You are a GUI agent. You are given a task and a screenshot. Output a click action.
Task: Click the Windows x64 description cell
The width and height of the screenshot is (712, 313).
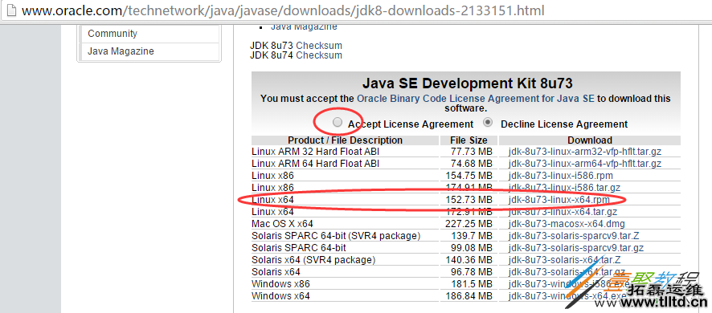point(280,296)
